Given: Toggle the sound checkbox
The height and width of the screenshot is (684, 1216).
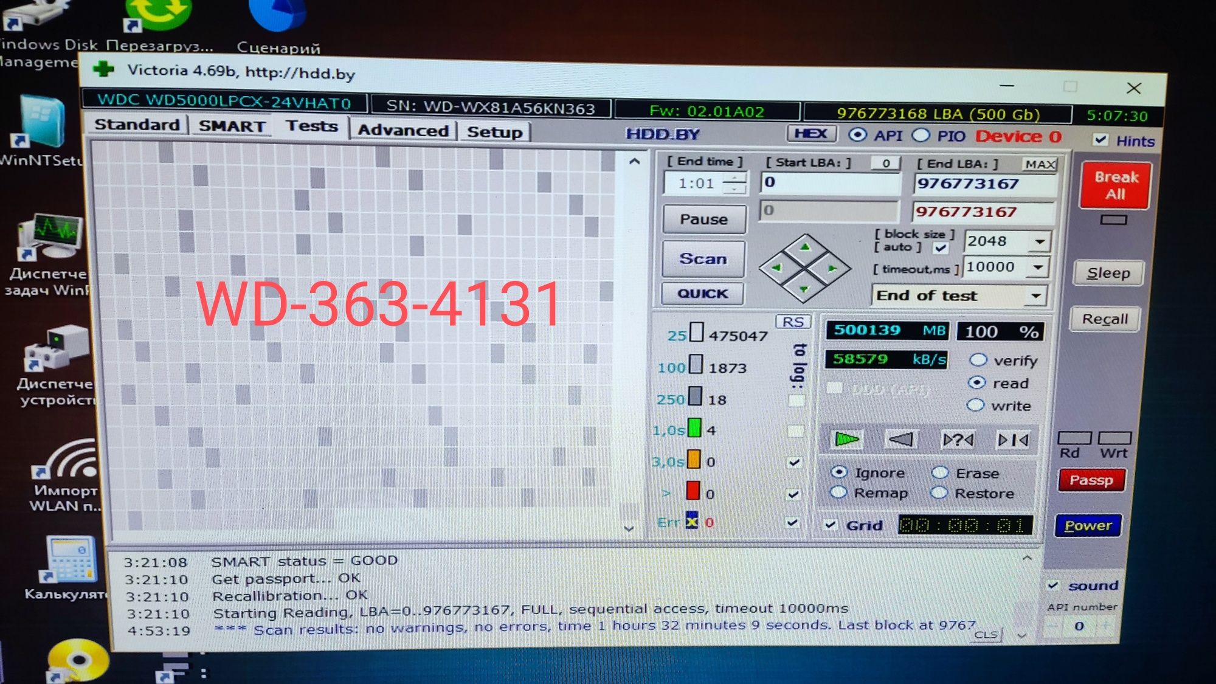Looking at the screenshot, I should [x=1053, y=585].
